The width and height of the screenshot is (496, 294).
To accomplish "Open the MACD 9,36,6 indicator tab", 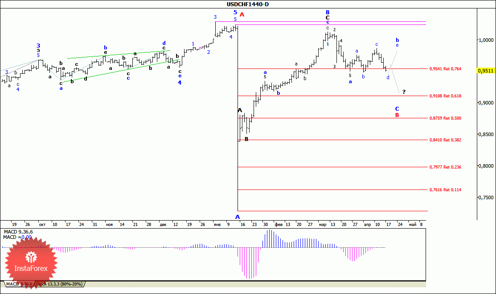I will point(19,284).
